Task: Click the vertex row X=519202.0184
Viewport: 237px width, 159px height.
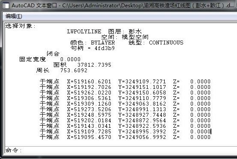Action: (125, 121)
